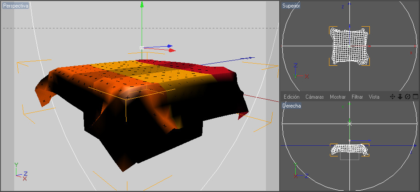Select the cloth wireframe mesh in Derecha view
Screen dimensions: 420x192
point(349,149)
